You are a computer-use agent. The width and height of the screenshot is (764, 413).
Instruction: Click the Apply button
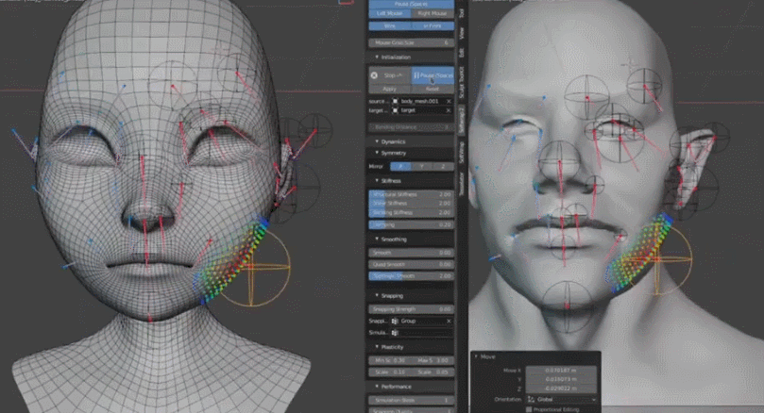coord(390,89)
